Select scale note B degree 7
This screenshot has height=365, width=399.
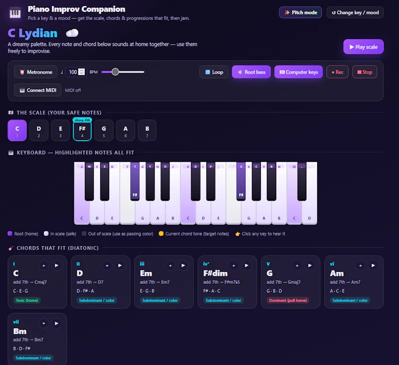click(147, 130)
